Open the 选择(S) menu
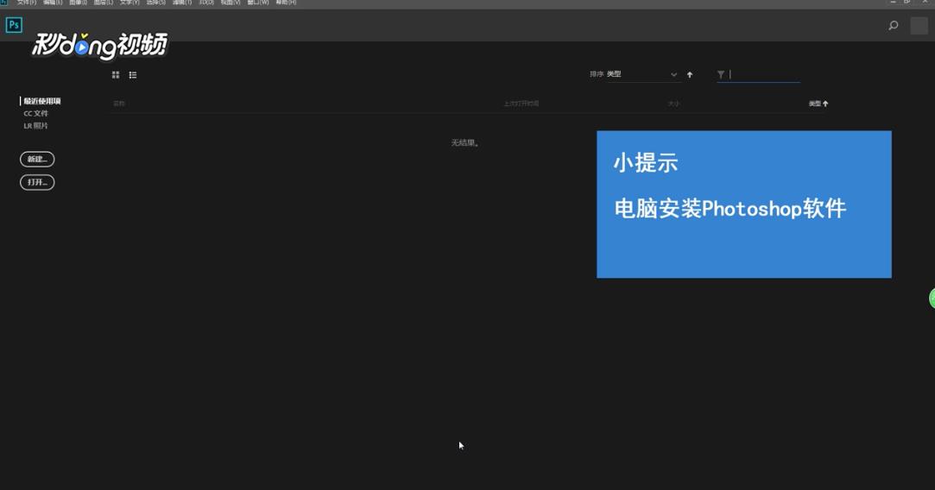Screen dimensions: 935x490 (x=155, y=3)
